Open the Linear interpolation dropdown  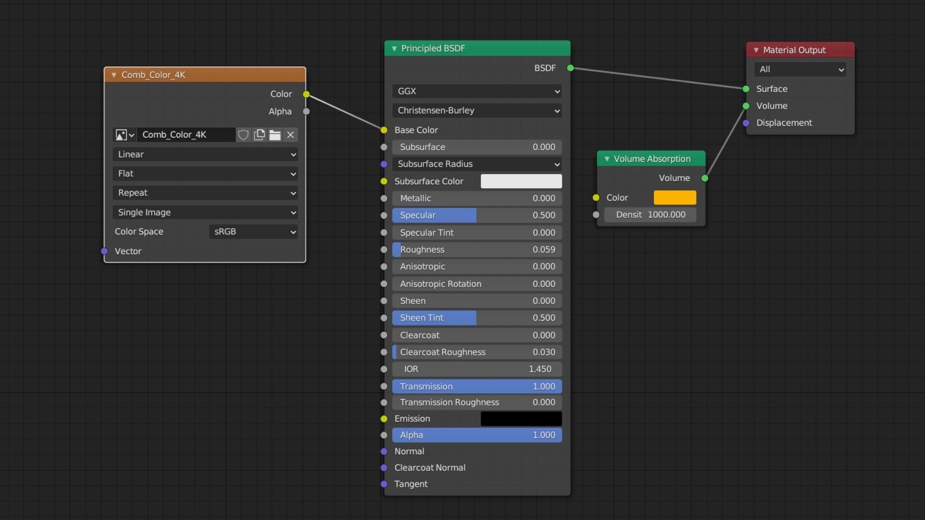pos(205,155)
